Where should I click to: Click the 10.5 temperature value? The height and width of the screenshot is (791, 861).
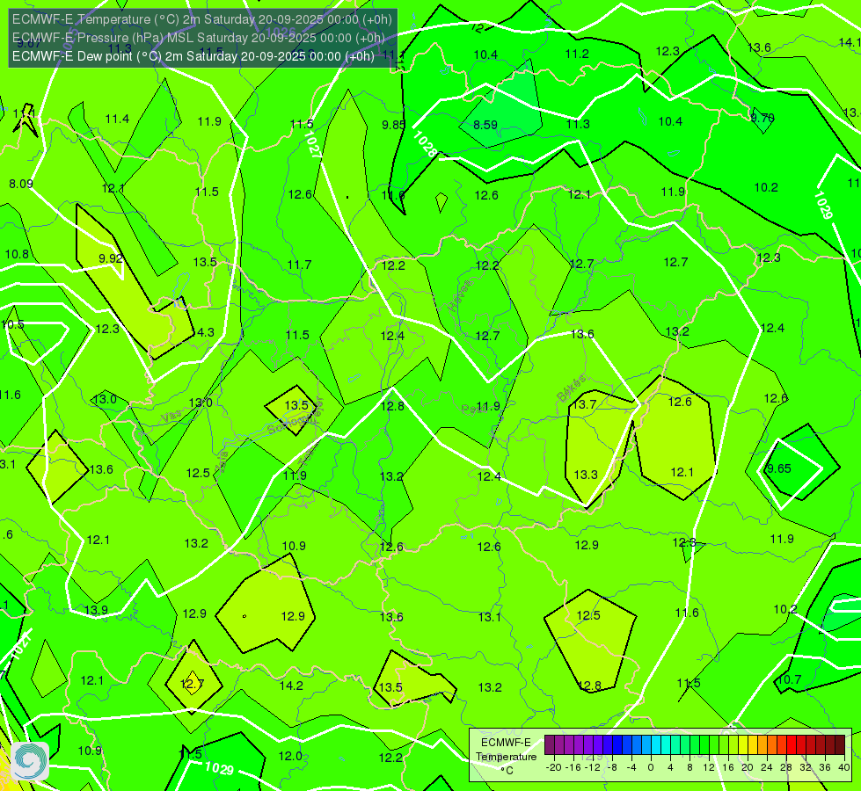(12, 324)
